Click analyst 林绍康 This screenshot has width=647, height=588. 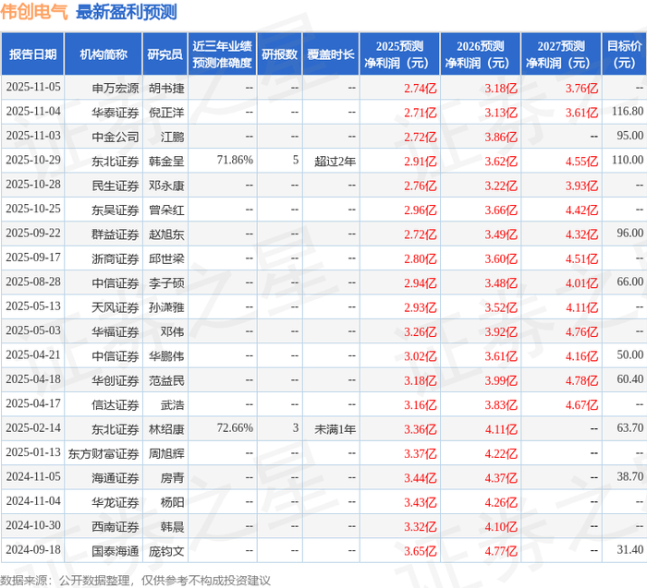pos(166,428)
